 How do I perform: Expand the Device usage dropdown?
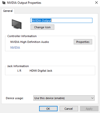point(64,98)
